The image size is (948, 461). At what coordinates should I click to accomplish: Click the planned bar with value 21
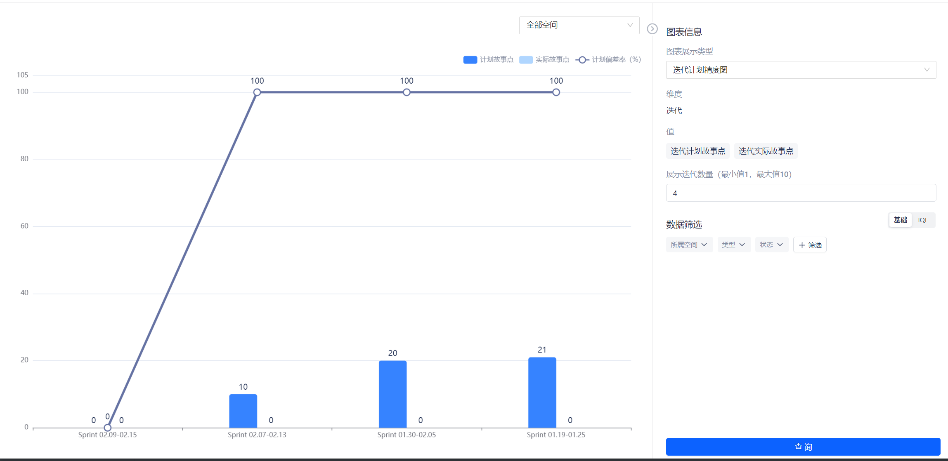[x=542, y=393]
